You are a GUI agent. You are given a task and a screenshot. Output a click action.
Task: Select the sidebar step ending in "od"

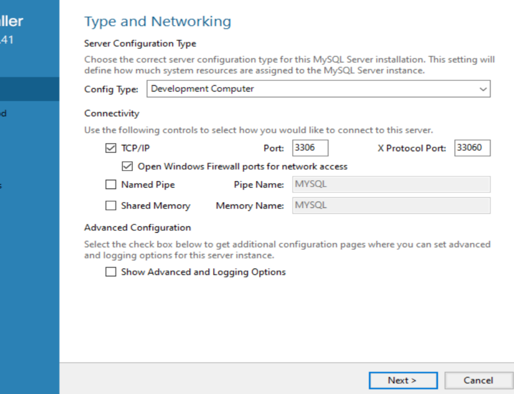coord(4,113)
